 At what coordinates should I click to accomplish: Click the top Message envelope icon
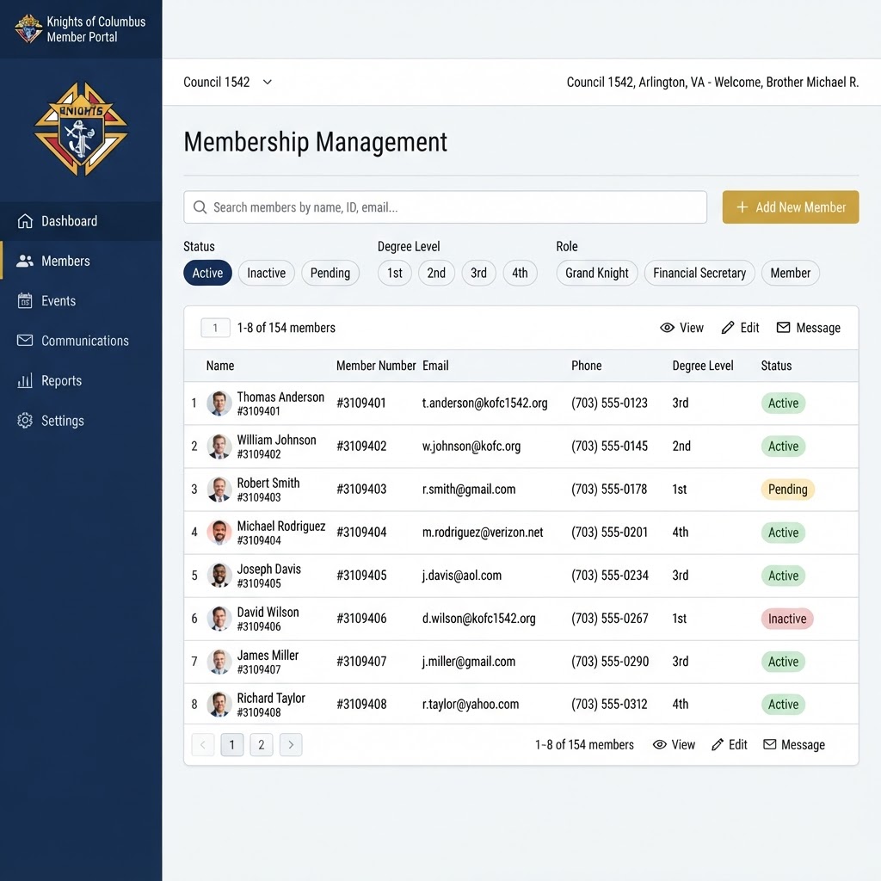coord(783,328)
